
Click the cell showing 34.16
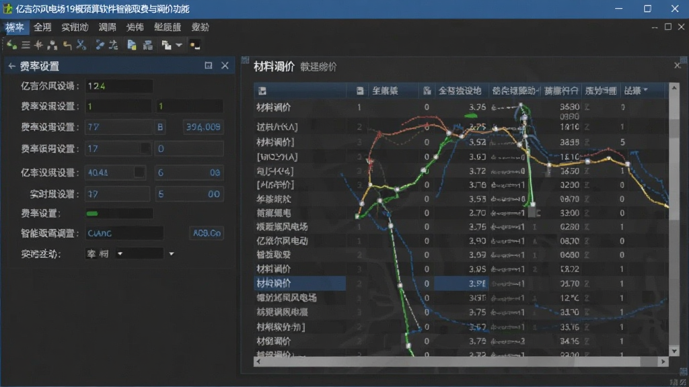tap(569, 341)
